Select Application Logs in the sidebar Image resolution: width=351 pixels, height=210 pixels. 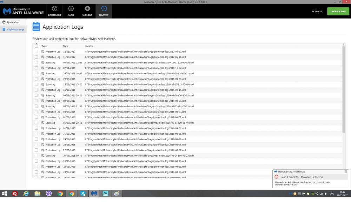(13, 29)
